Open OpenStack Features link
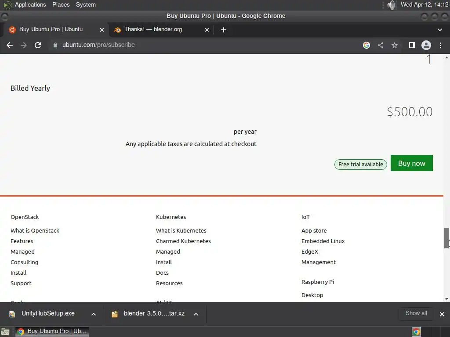 point(22,241)
